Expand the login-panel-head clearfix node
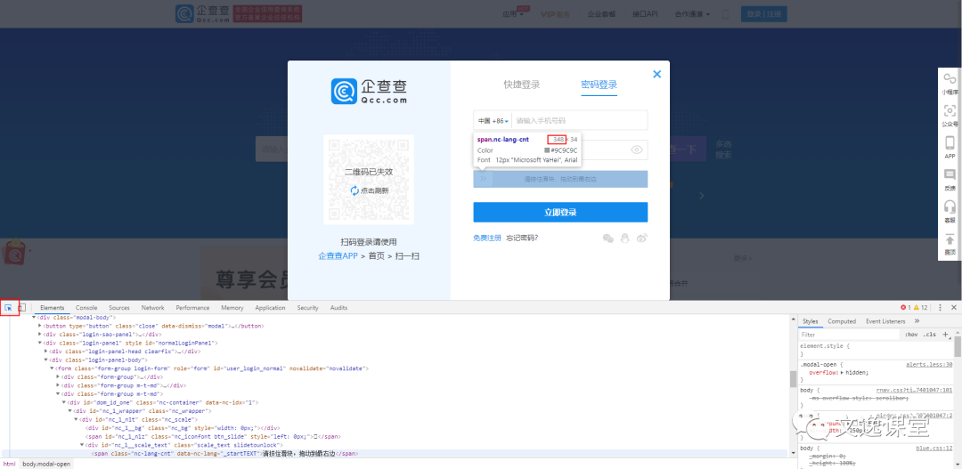This screenshot has height=469, width=962. tap(46, 352)
